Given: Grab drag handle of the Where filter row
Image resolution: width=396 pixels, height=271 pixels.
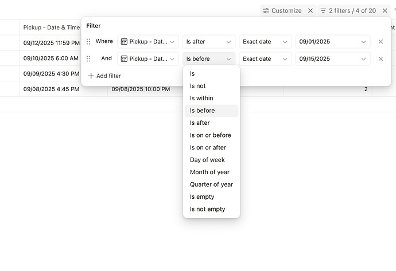Looking at the screenshot, I should pyautogui.click(x=88, y=42).
